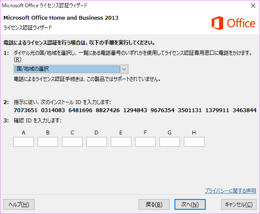
Task: Cancel wizard with キャンセル(C) button
Action: (x=239, y=205)
